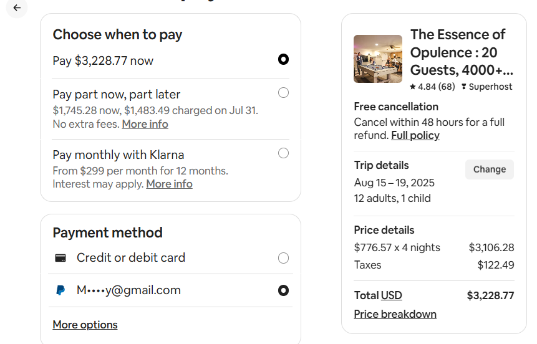This screenshot has width=537, height=344.
Task: Open More info for part payment
Action: point(145,124)
